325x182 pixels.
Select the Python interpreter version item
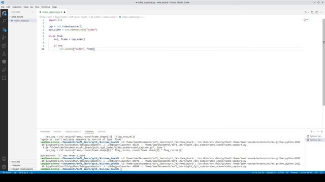click(x=306, y=172)
